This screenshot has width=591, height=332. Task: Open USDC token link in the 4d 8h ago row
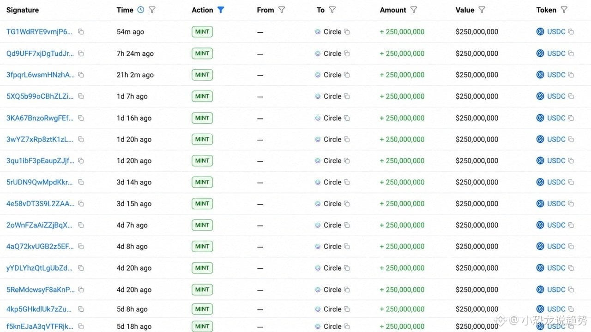[x=556, y=246]
